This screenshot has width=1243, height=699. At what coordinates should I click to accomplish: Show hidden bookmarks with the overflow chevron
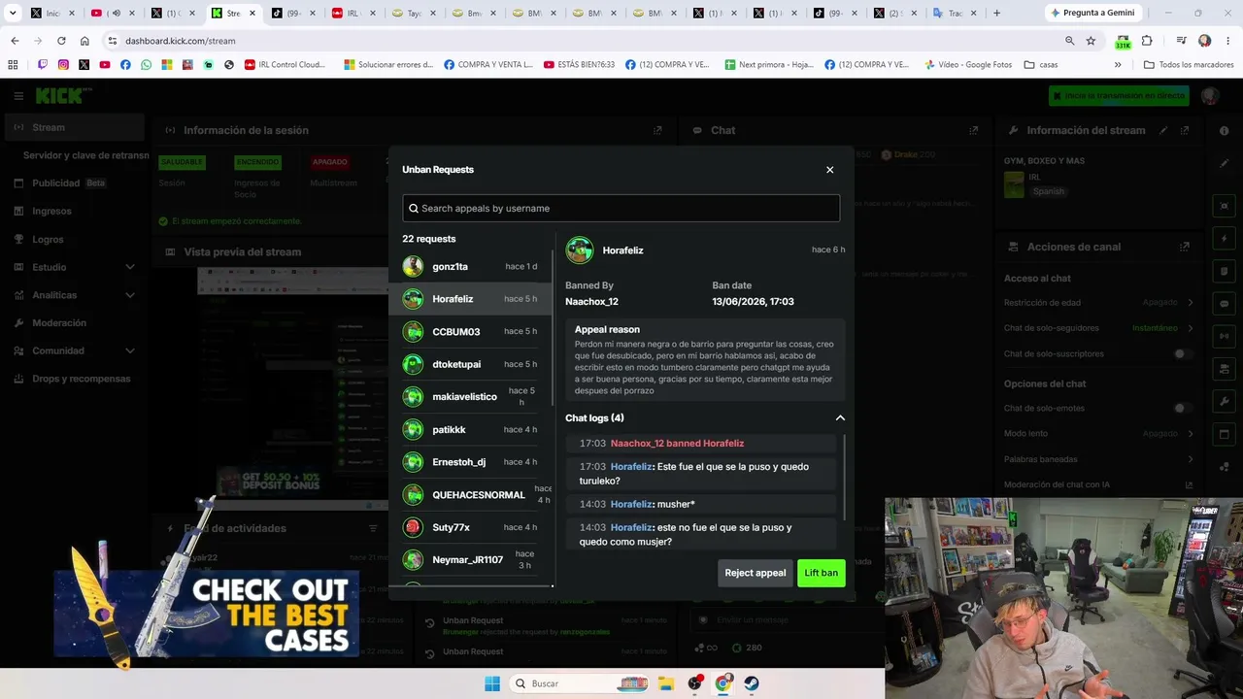click(x=1118, y=65)
